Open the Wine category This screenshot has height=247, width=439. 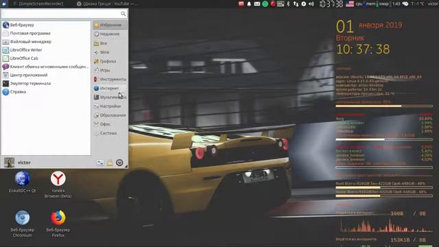110,52
